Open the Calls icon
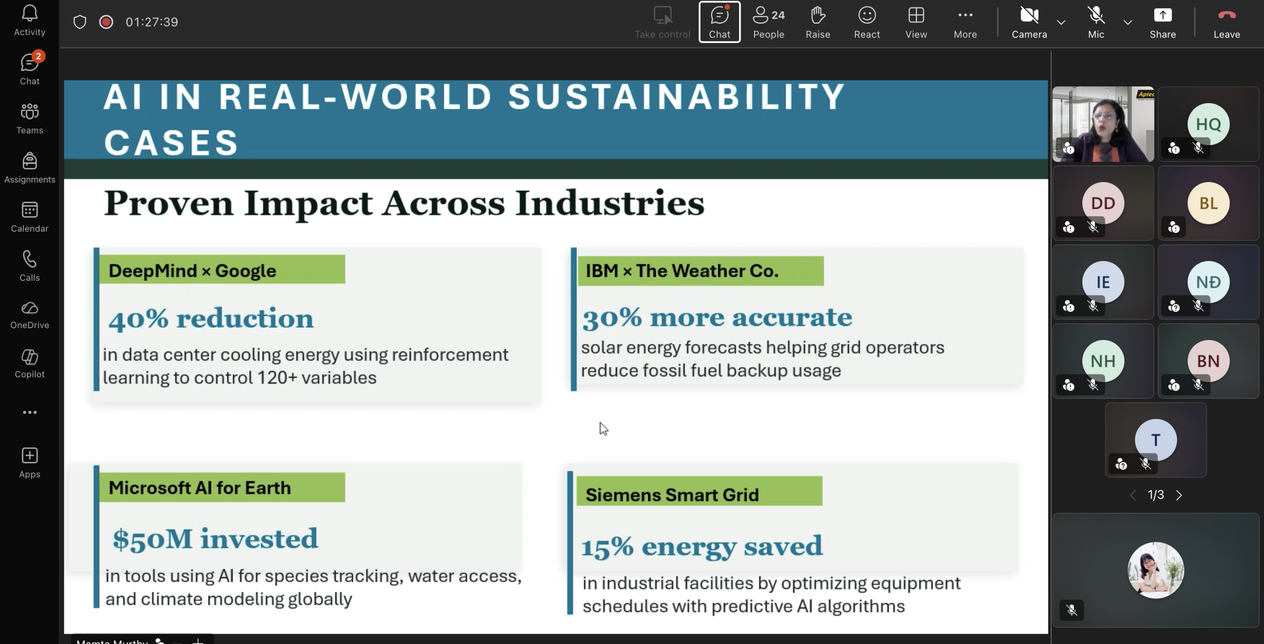 point(30,266)
